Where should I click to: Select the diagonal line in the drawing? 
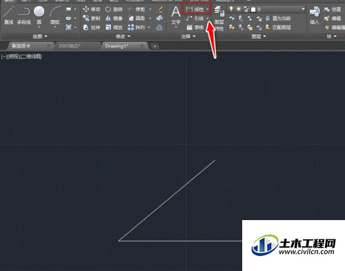pyautogui.click(x=167, y=200)
